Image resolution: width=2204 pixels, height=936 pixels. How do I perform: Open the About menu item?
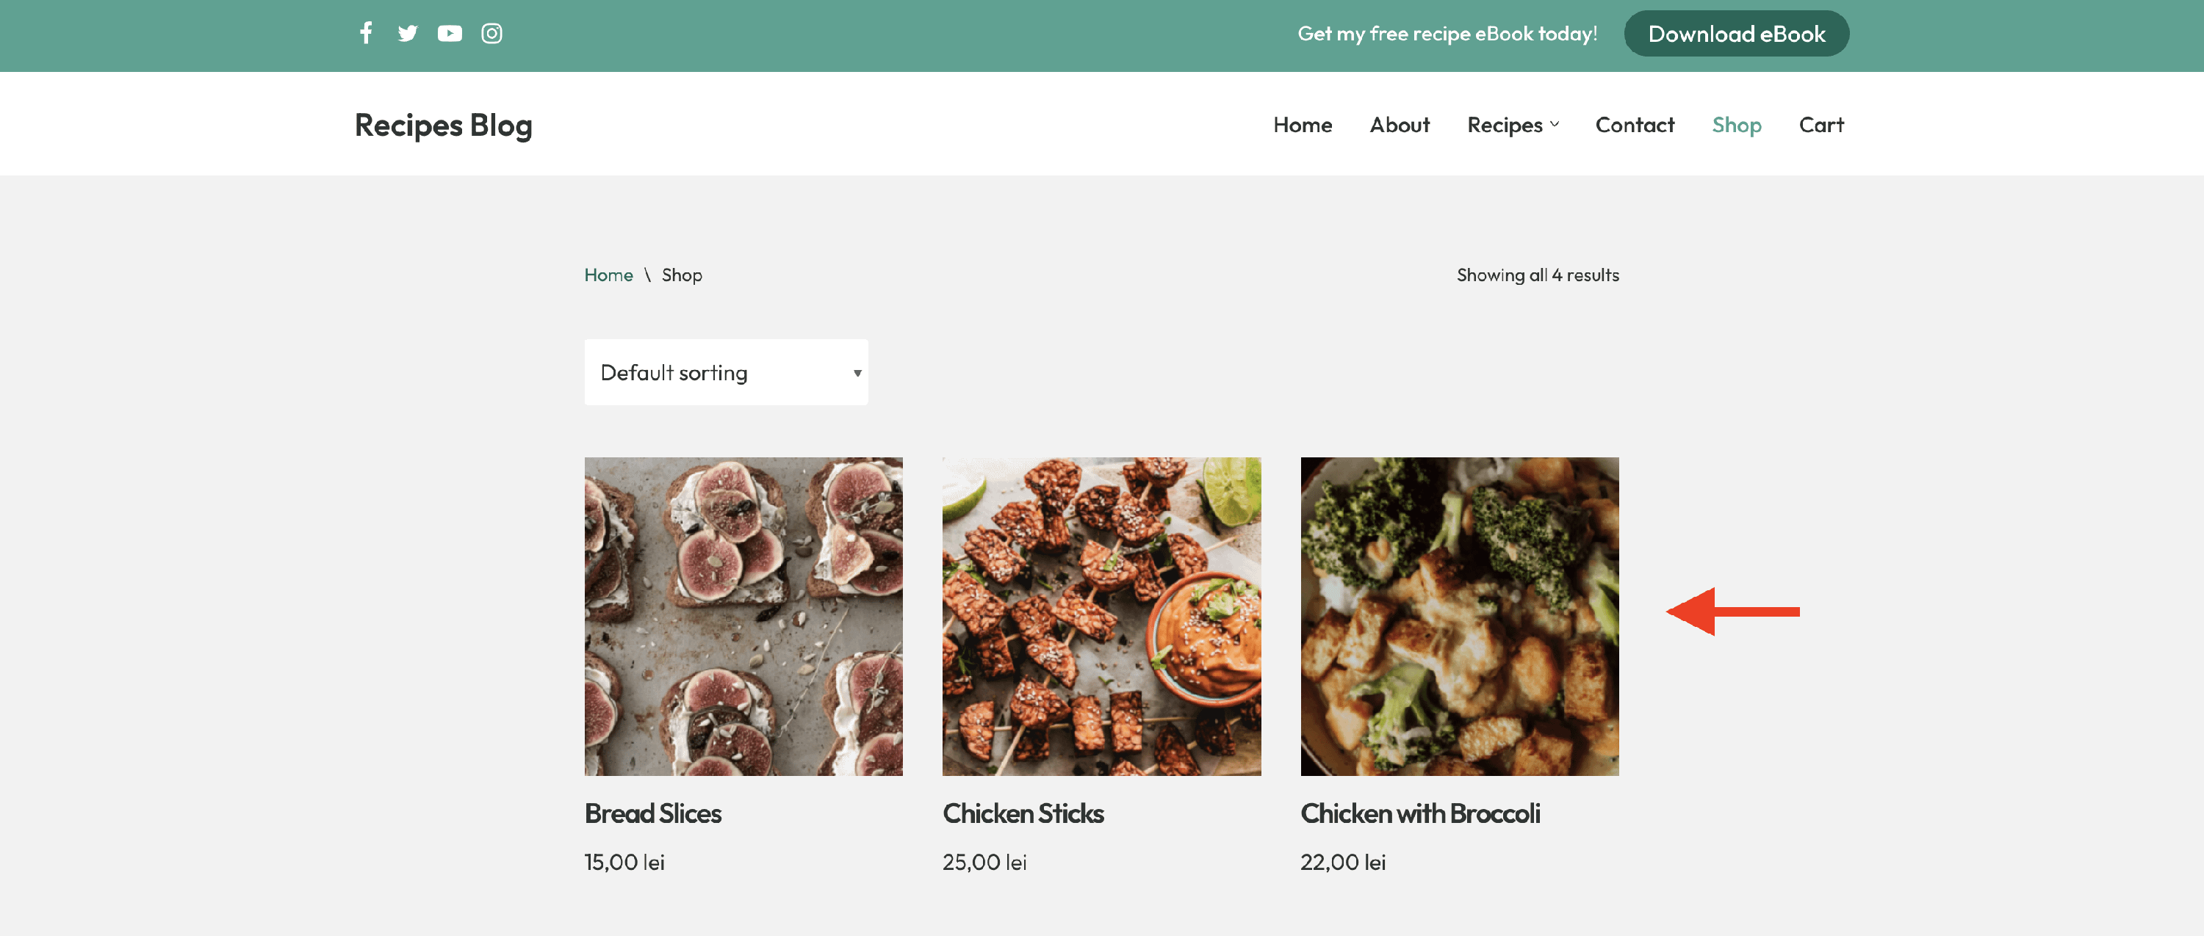click(x=1399, y=125)
